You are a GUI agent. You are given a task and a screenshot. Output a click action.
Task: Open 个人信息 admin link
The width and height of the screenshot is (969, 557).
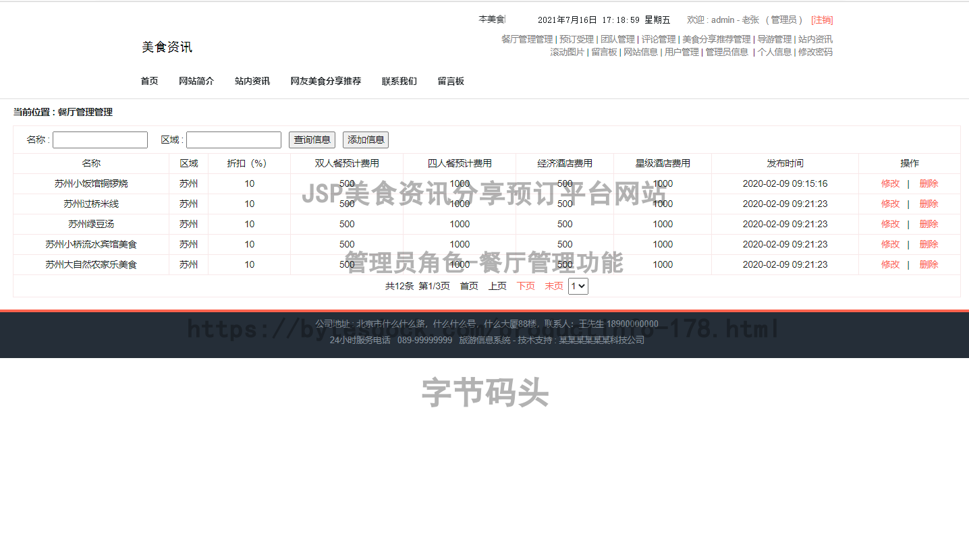[775, 52]
